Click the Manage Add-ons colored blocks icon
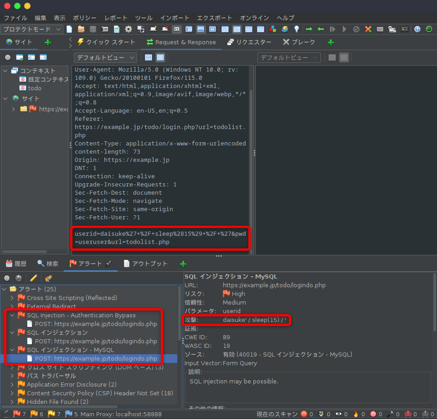Viewport: 437px width, 419px height. click(x=272, y=29)
